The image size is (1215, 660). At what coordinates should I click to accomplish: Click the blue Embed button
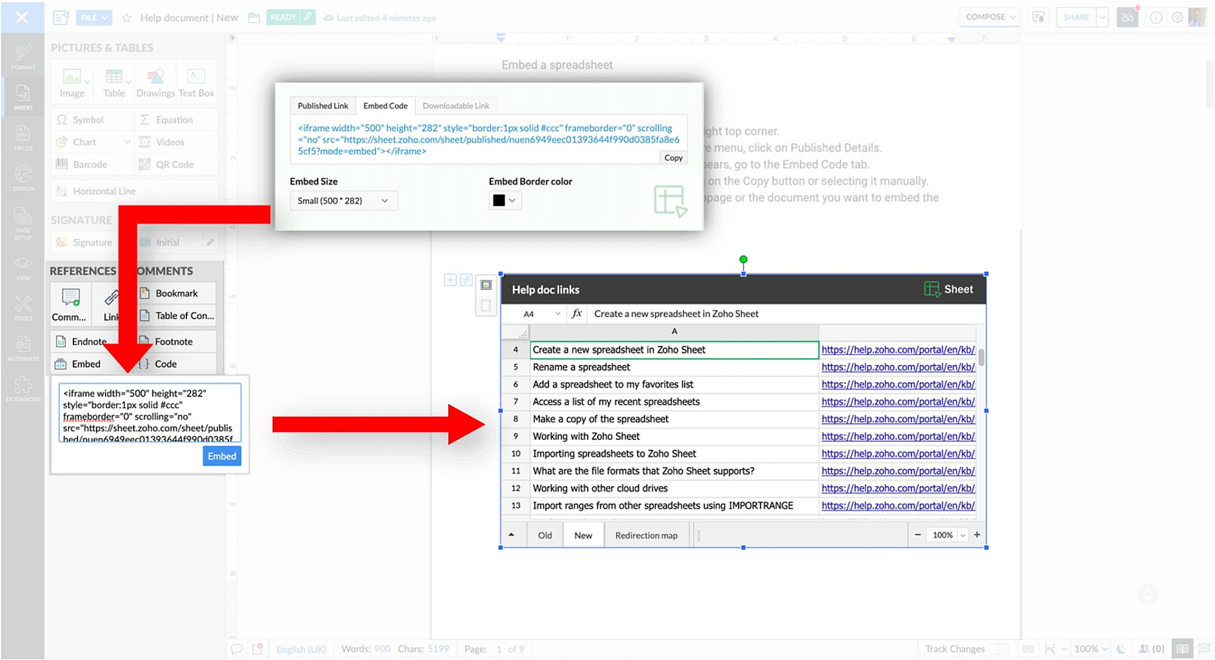pyautogui.click(x=222, y=457)
